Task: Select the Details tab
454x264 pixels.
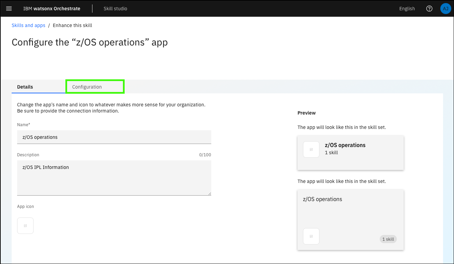Action: click(25, 87)
